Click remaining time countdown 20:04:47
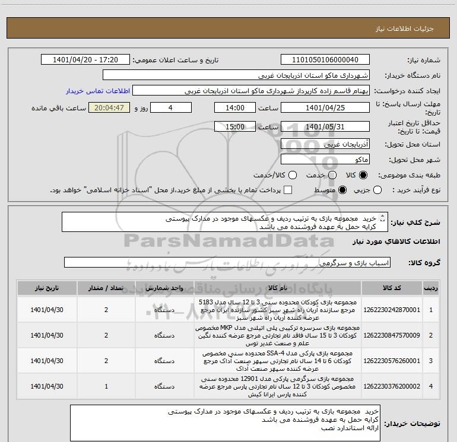The image size is (457, 442). coord(109,107)
